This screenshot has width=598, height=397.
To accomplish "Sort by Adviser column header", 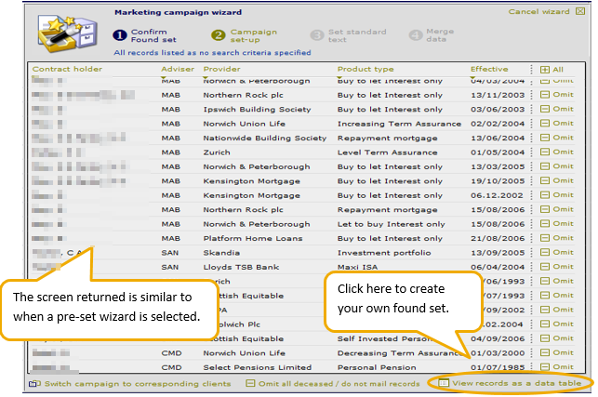I will pyautogui.click(x=178, y=69).
